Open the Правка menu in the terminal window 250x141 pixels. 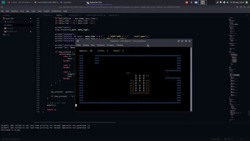(x=86, y=45)
